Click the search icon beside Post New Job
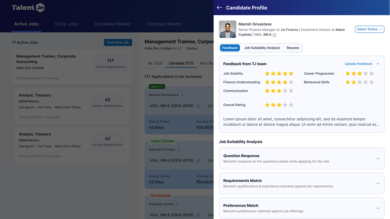Screen dimensions: 390x219 click(97, 42)
